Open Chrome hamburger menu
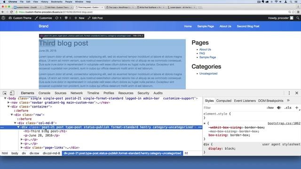The height and width of the screenshot is (169, 301). (x=298, y=12)
